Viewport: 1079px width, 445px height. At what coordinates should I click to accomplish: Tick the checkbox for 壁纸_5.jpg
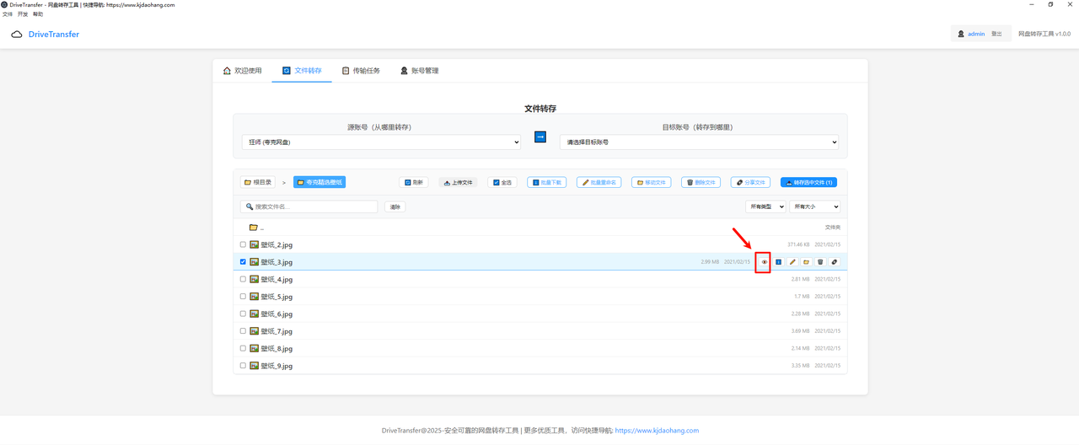(243, 297)
